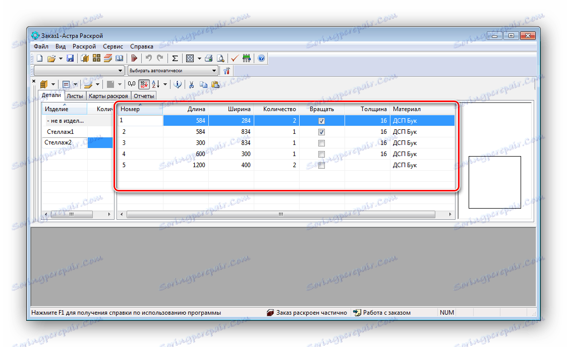
Task: Switch to the Отчеты tab
Action: pyautogui.click(x=144, y=96)
